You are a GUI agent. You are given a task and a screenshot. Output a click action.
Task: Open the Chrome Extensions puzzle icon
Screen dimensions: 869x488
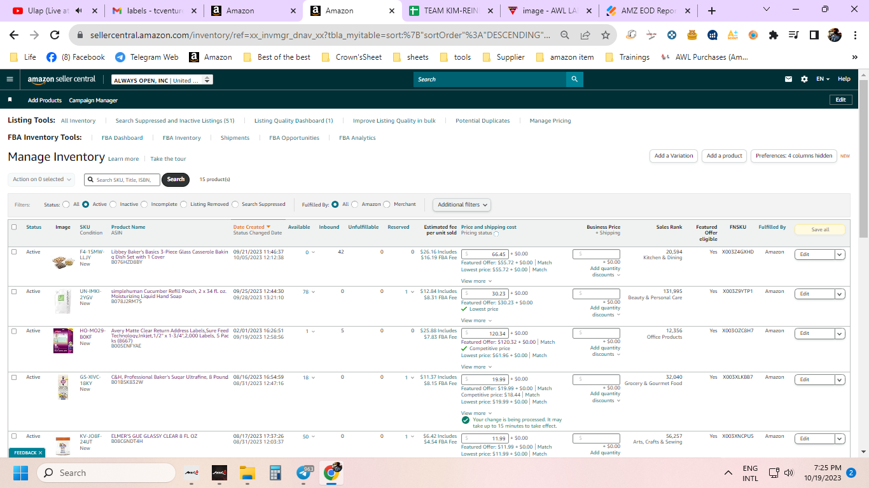(x=774, y=35)
